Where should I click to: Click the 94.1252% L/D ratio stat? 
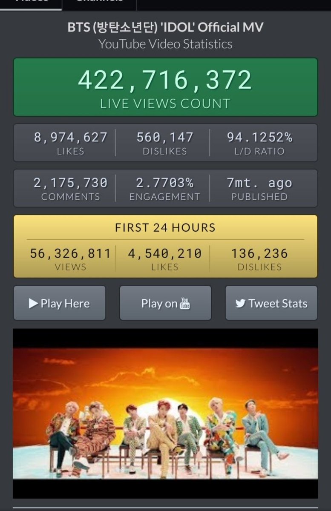[259, 143]
